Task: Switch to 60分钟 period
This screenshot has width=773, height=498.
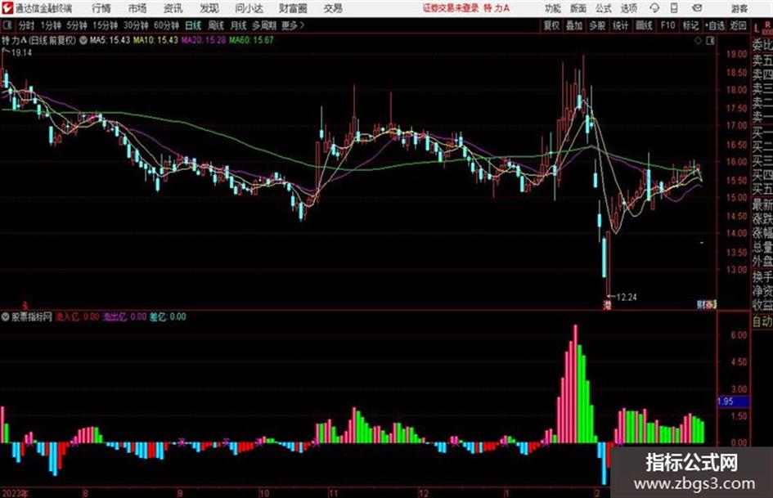Action: pos(167,25)
